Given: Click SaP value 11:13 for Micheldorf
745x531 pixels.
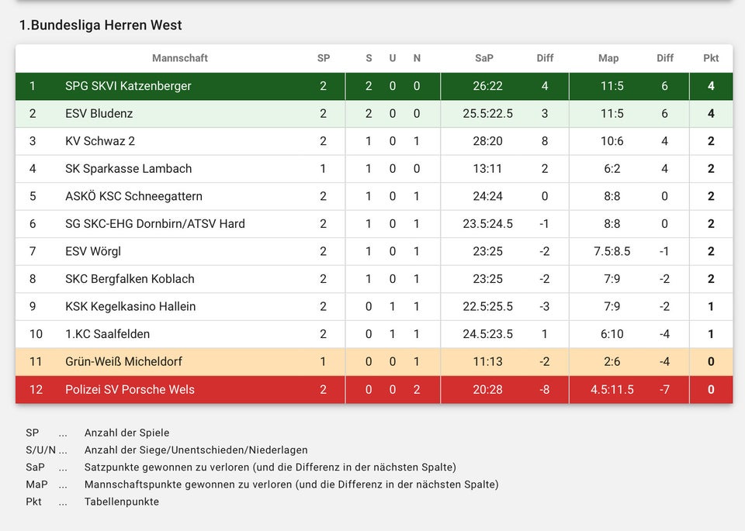Looking at the screenshot, I should click(x=487, y=361).
